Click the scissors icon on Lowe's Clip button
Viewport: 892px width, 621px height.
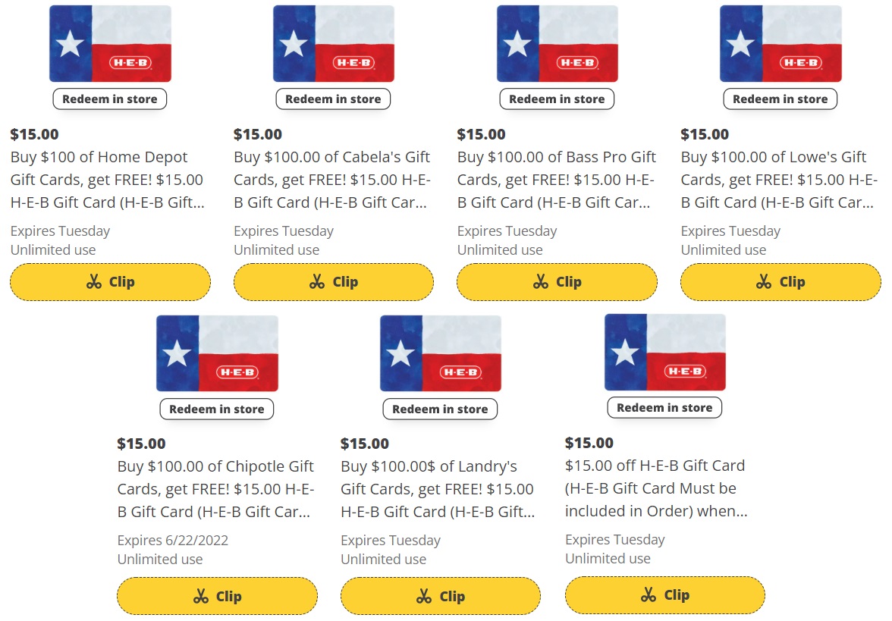(764, 281)
